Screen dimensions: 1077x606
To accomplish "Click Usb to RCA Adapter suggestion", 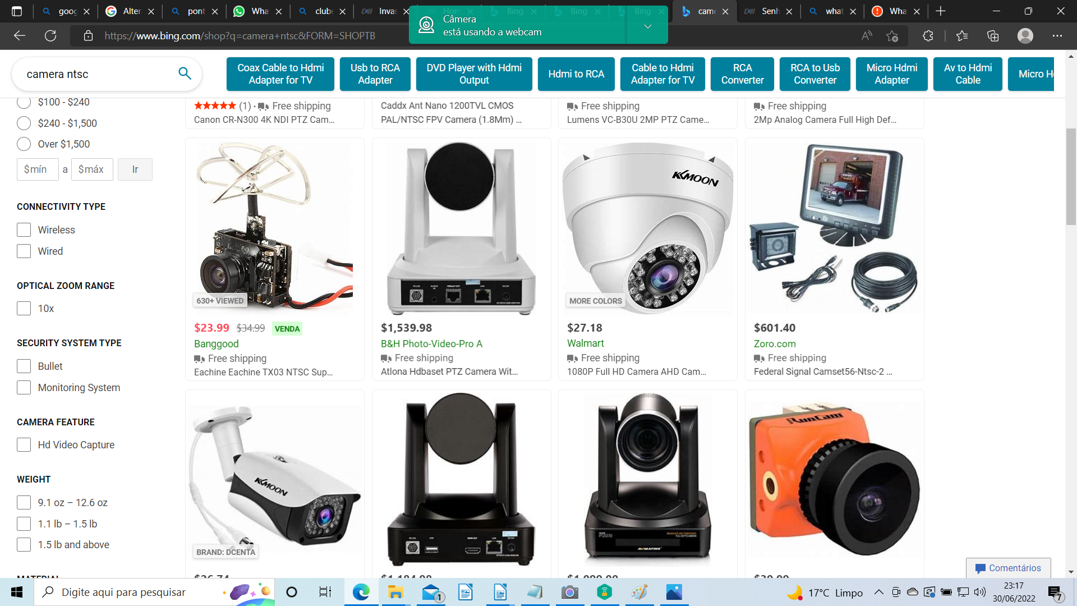I will [375, 74].
